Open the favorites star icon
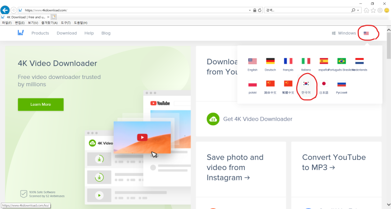391x209 pixels. click(373, 10)
